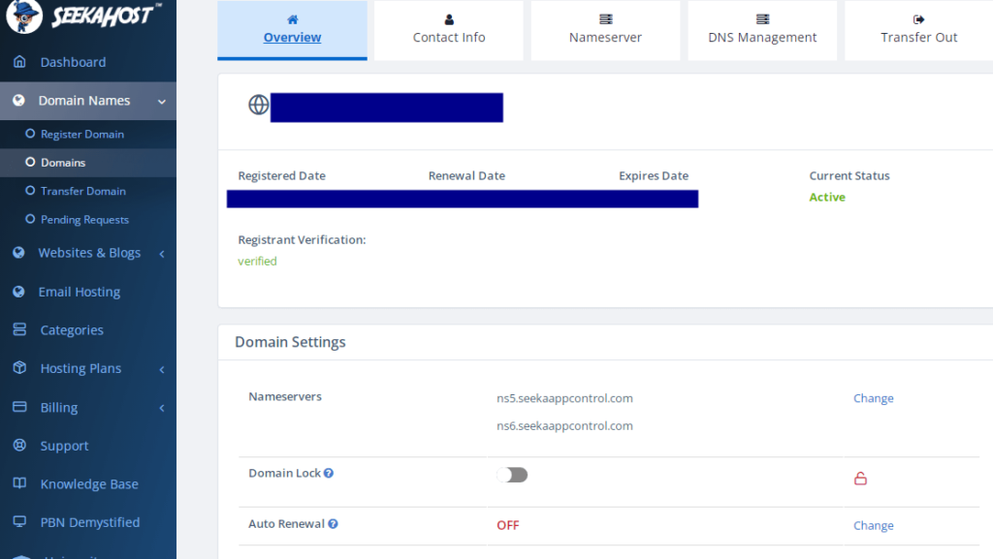993x559 pixels.
Task: Click the Renewal Date label
Action: 466,175
